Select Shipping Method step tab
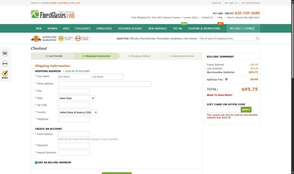This screenshot has height=174, width=294. pyautogui.click(x=139, y=56)
